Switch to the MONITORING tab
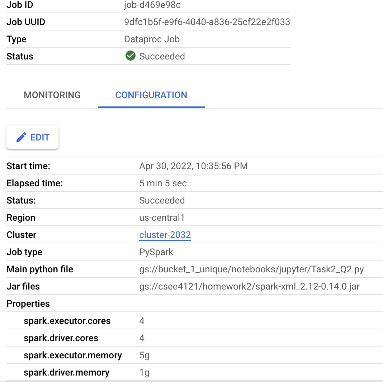 (52, 95)
